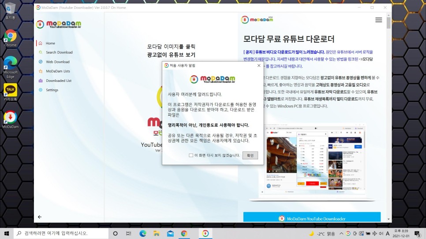This screenshot has height=239, width=426.
Task: Click the MoDaDam YouTube Downloader blue banner
Action: [x=312, y=217]
